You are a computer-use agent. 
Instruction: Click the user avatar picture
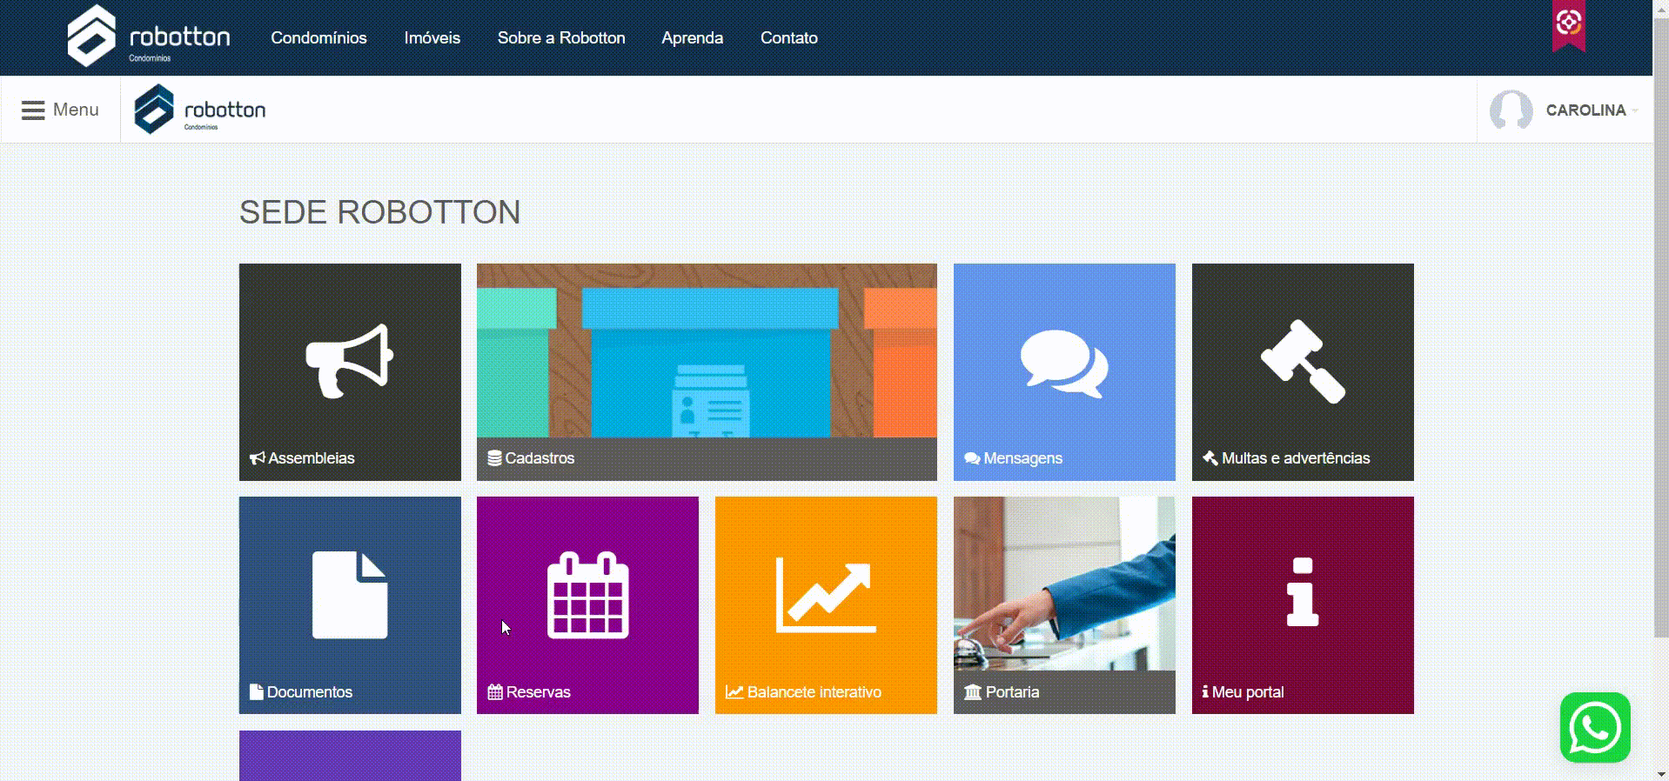pos(1511,110)
